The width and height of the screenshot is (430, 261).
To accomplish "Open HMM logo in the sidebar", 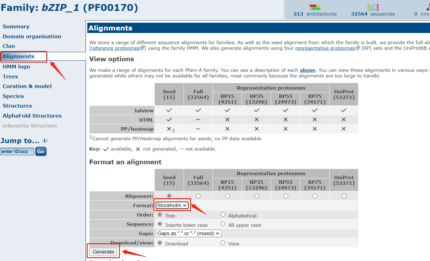I will click(16, 67).
